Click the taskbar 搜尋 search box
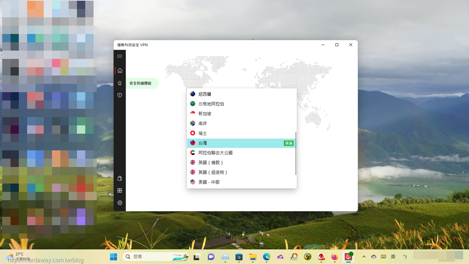The image size is (469, 264). point(156,257)
